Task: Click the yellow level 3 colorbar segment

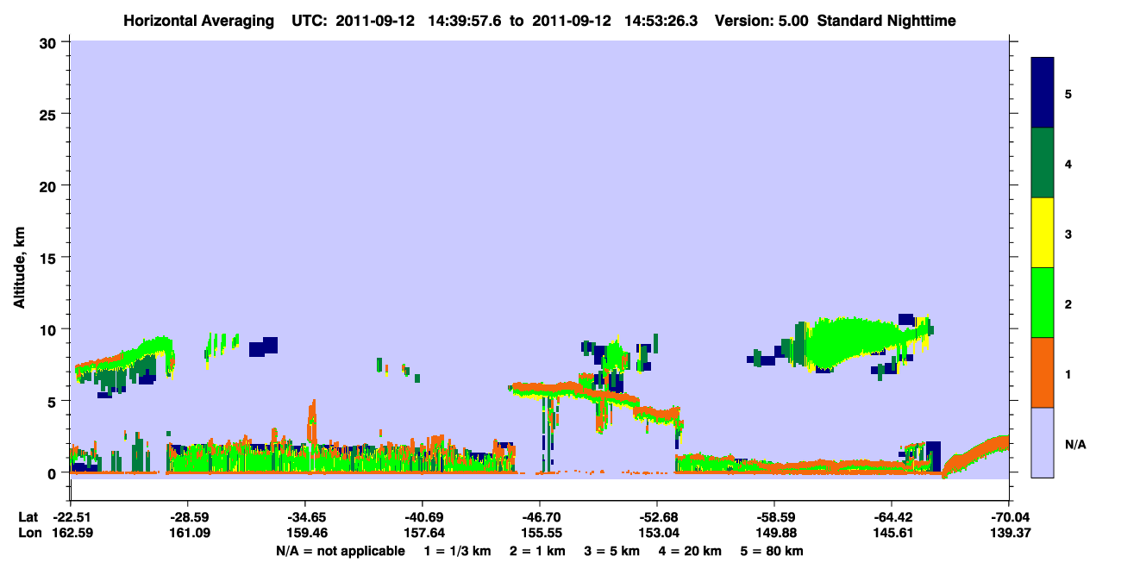Action: pyautogui.click(x=1043, y=233)
